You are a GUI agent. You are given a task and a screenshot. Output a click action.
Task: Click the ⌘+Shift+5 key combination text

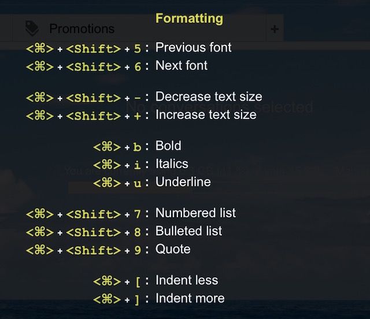(x=84, y=48)
